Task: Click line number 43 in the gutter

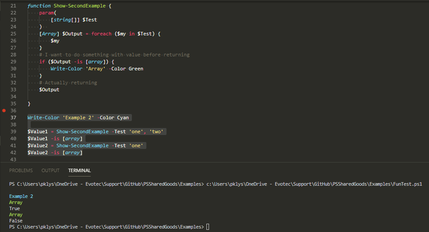Action: pyautogui.click(x=13, y=160)
